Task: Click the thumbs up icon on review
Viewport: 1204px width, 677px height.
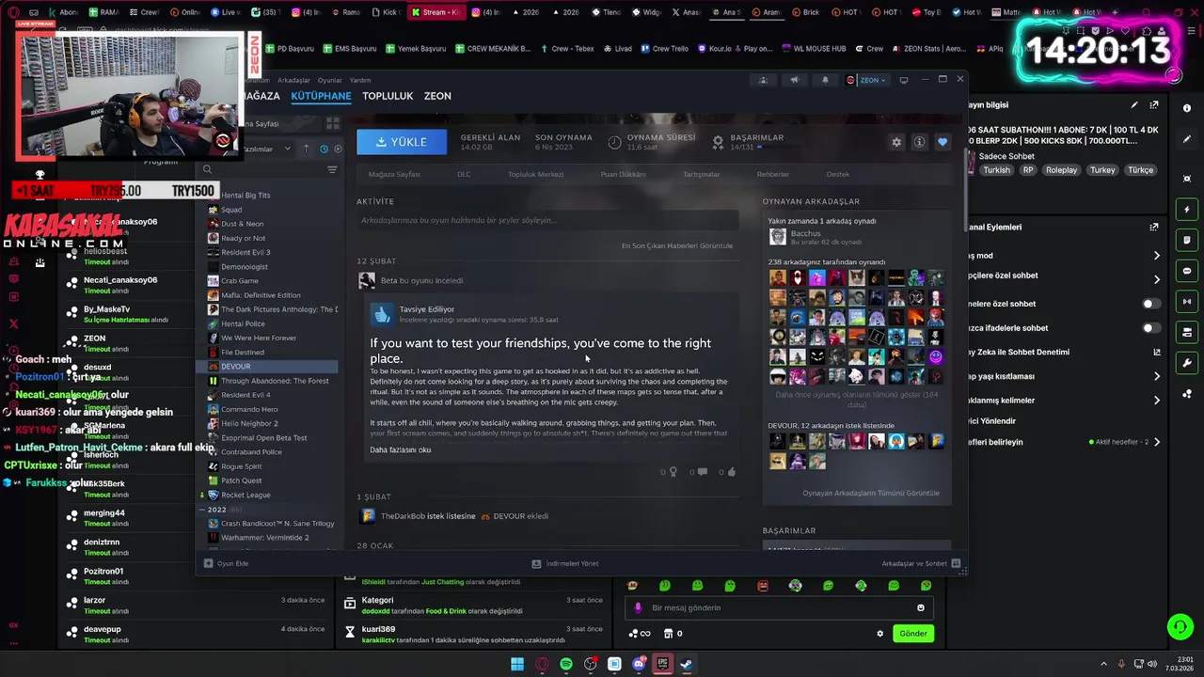Action: pyautogui.click(x=731, y=472)
